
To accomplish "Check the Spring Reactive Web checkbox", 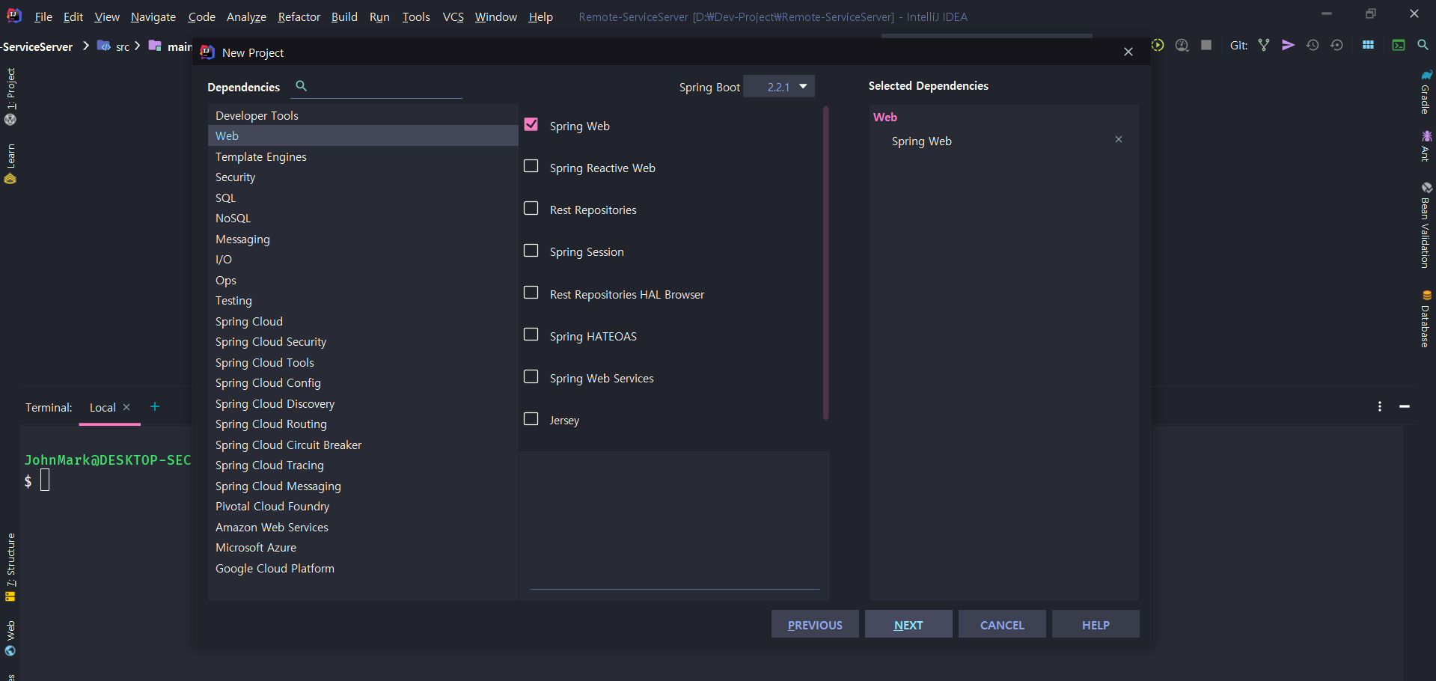I will (531, 166).
